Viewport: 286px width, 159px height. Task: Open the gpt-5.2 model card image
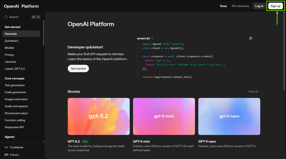[x=99, y=116]
